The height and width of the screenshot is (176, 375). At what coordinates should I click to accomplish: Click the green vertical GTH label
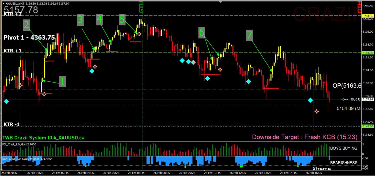tap(141, 7)
